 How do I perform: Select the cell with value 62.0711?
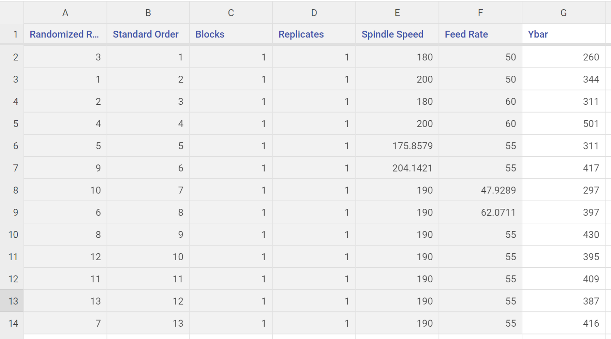pyautogui.click(x=480, y=212)
